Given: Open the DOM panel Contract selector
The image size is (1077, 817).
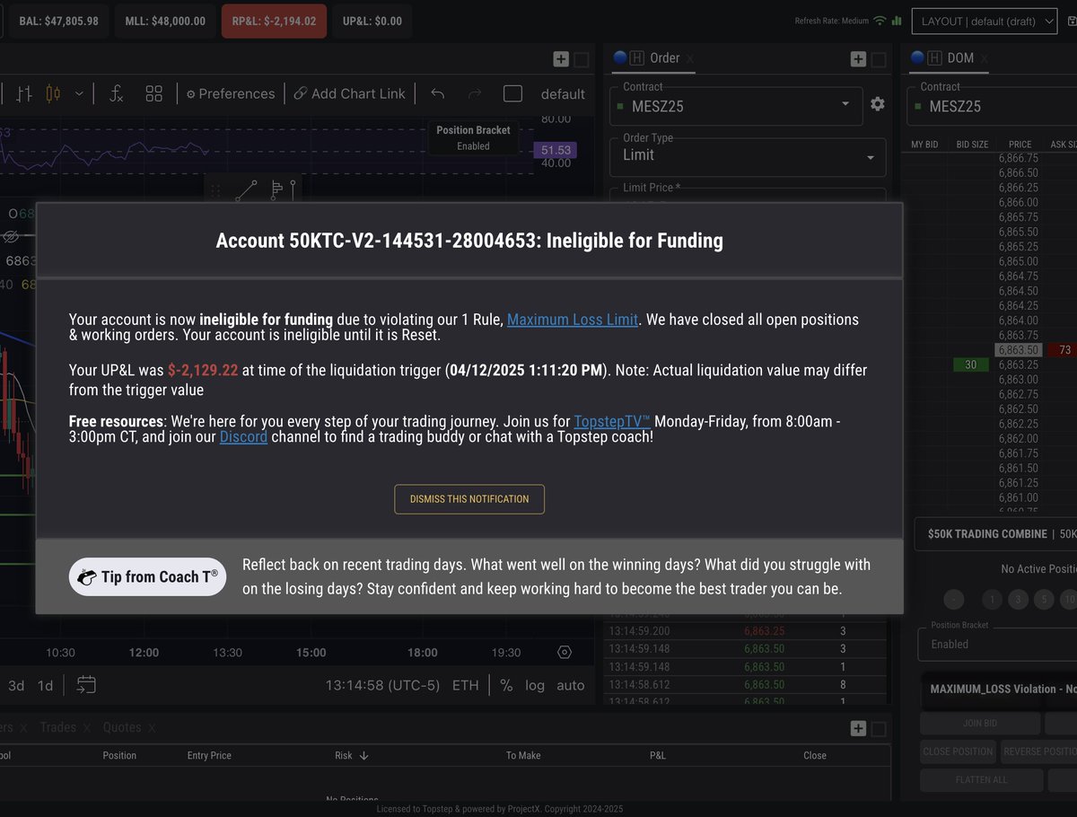Looking at the screenshot, I should 992,106.
